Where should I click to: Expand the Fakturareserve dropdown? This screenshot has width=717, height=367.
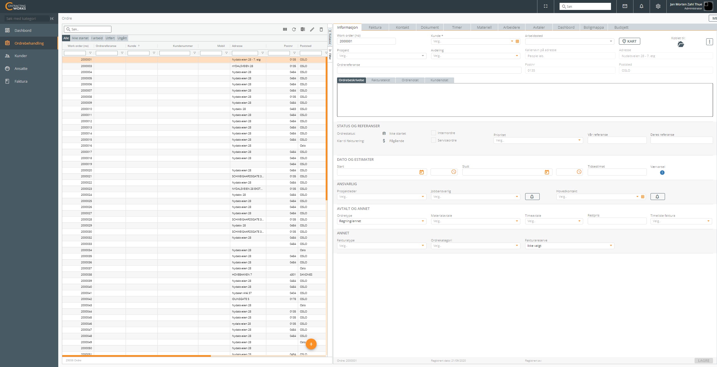(x=611, y=246)
